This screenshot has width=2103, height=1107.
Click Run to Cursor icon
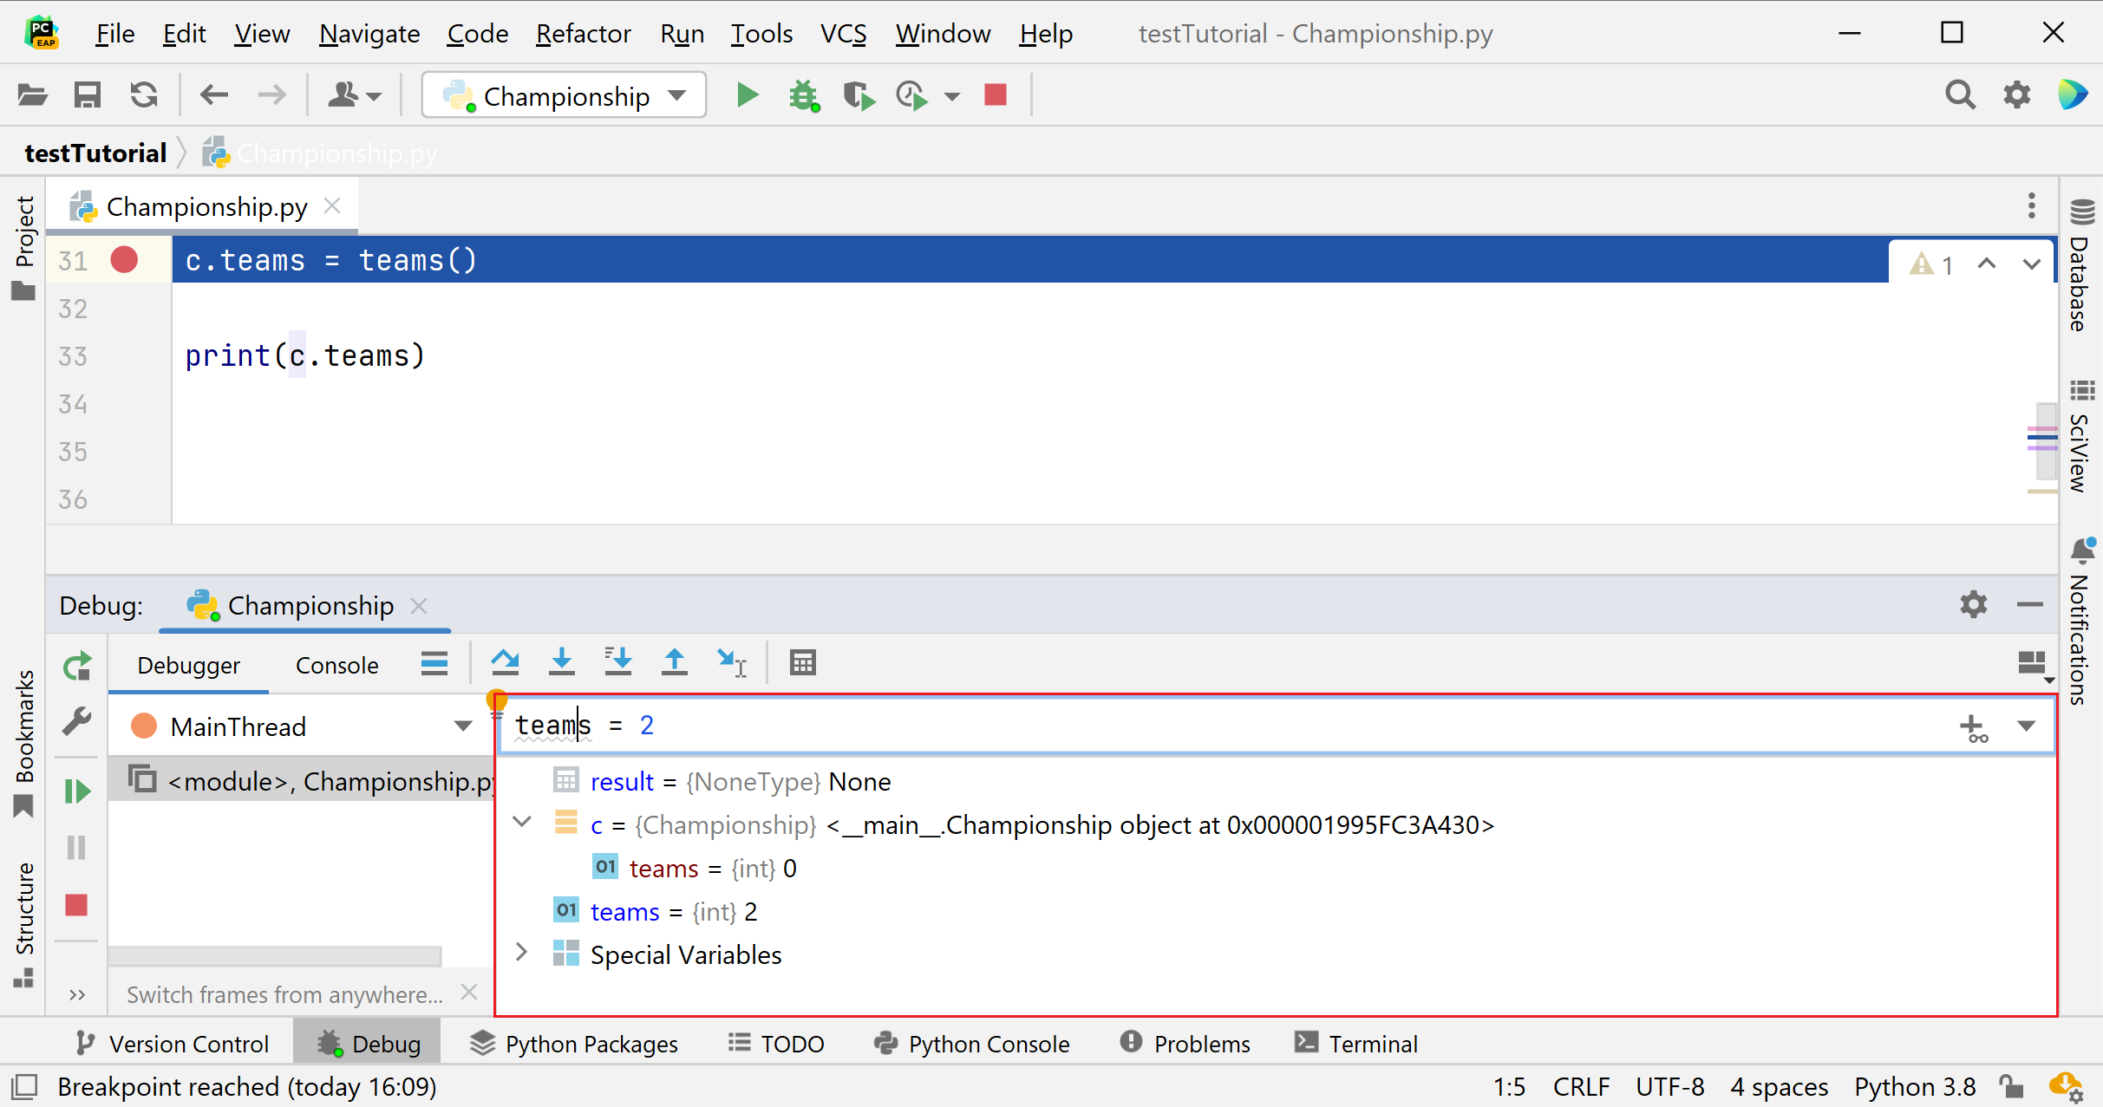click(x=732, y=663)
